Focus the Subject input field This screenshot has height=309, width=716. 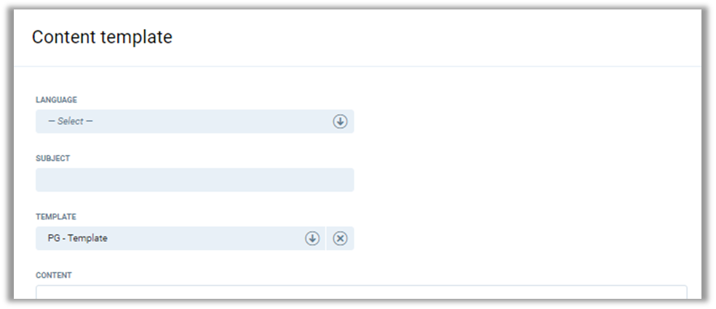tap(194, 180)
